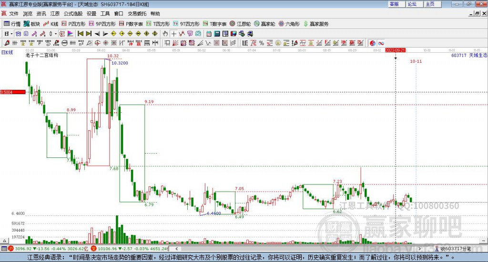488x262 pixels.
Task: Click the 论坛 forum button
Action: (415, 4)
